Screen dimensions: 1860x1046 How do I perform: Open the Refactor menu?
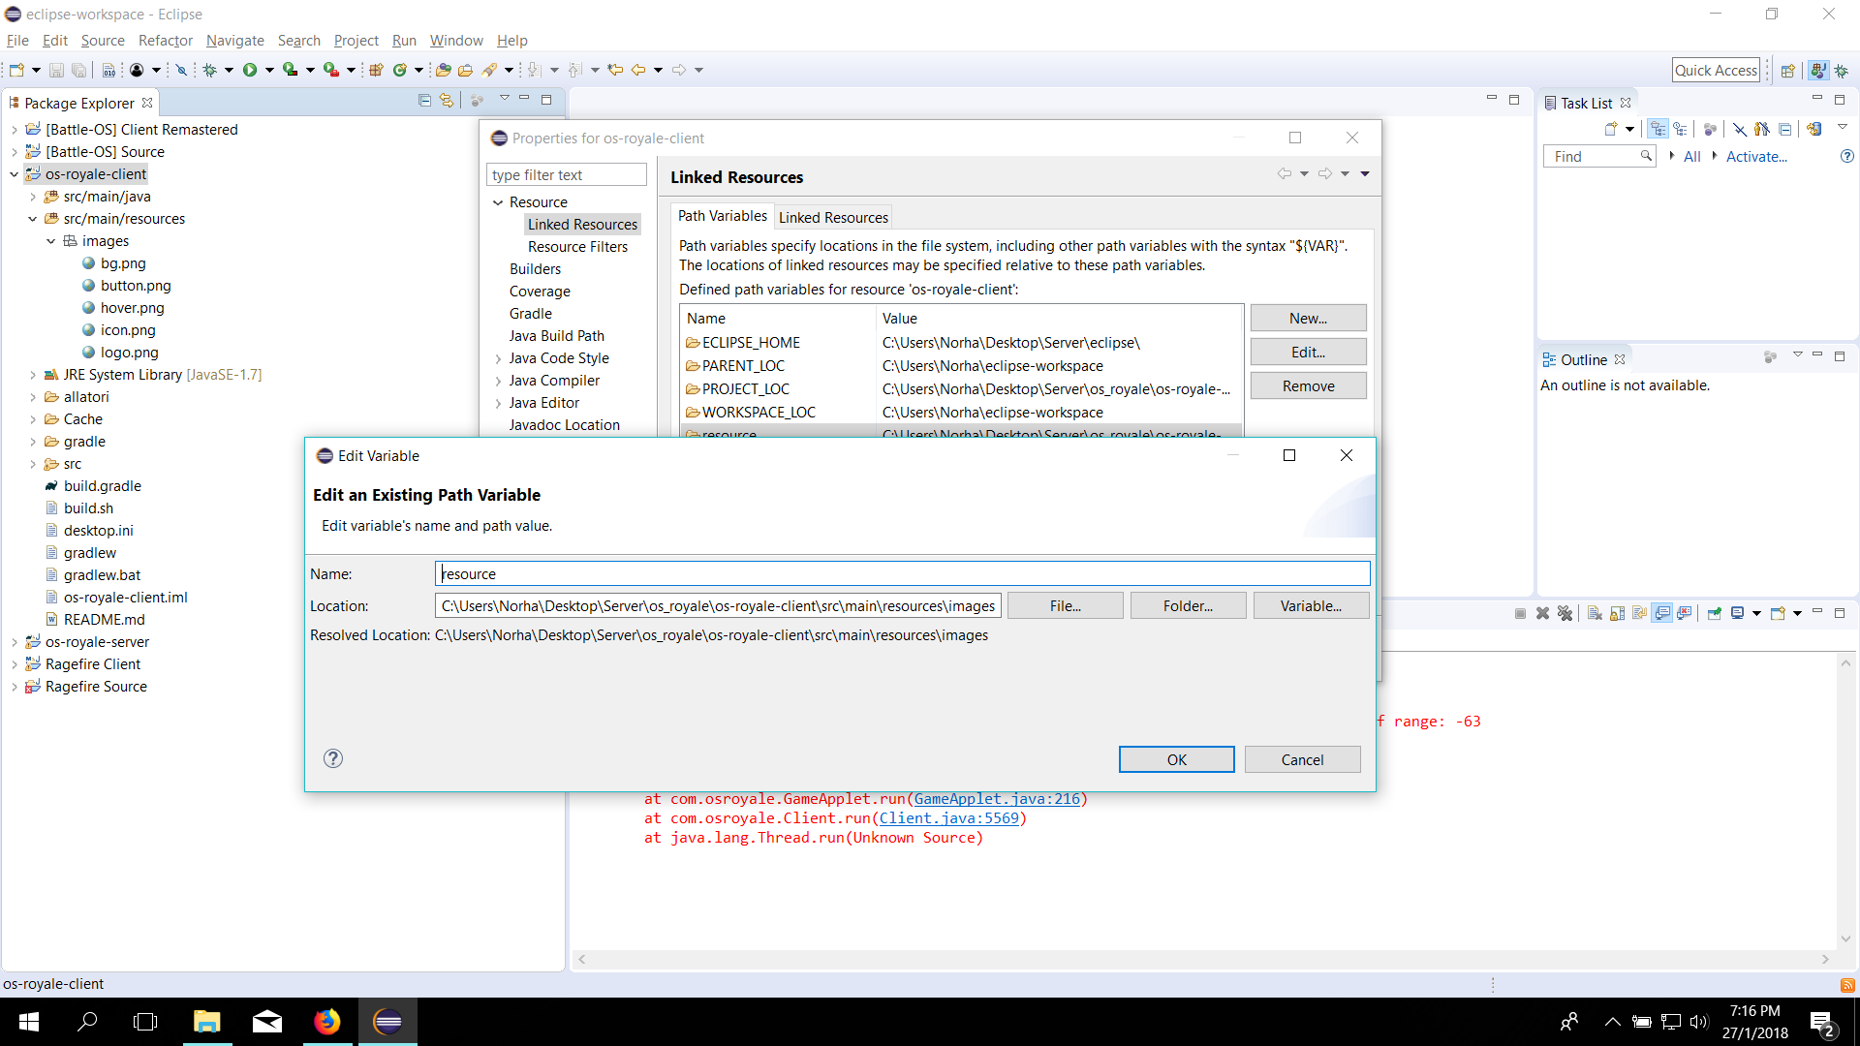(x=166, y=41)
